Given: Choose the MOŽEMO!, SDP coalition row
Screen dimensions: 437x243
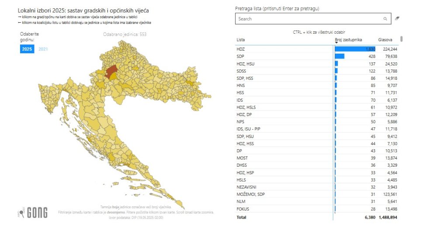Looking at the screenshot, I should click(317, 194).
